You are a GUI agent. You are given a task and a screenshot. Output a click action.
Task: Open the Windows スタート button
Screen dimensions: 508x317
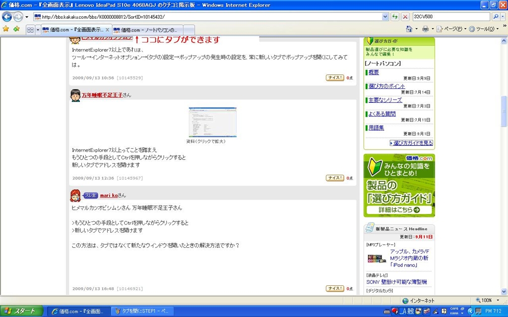[x=21, y=311]
